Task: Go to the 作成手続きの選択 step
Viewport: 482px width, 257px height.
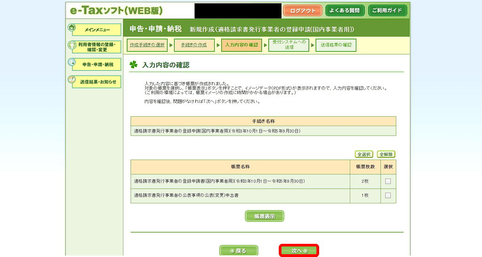Action: (147, 45)
